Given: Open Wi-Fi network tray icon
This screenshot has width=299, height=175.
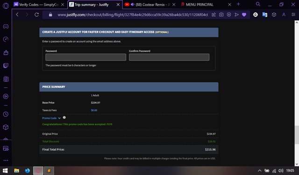Looking at the screenshot, I should pos(274,171).
